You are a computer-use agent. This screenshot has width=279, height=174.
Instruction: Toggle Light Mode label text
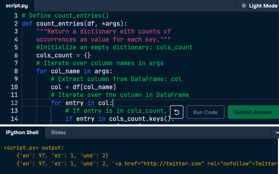[263, 6]
